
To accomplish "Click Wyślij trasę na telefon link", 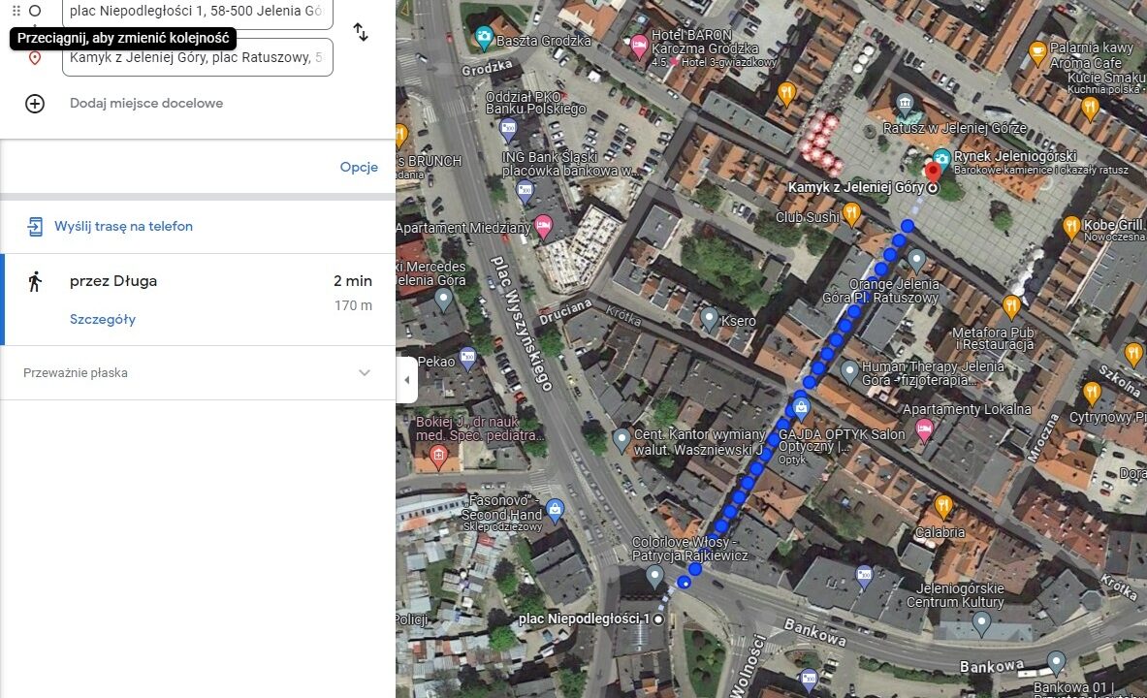I will [x=123, y=227].
